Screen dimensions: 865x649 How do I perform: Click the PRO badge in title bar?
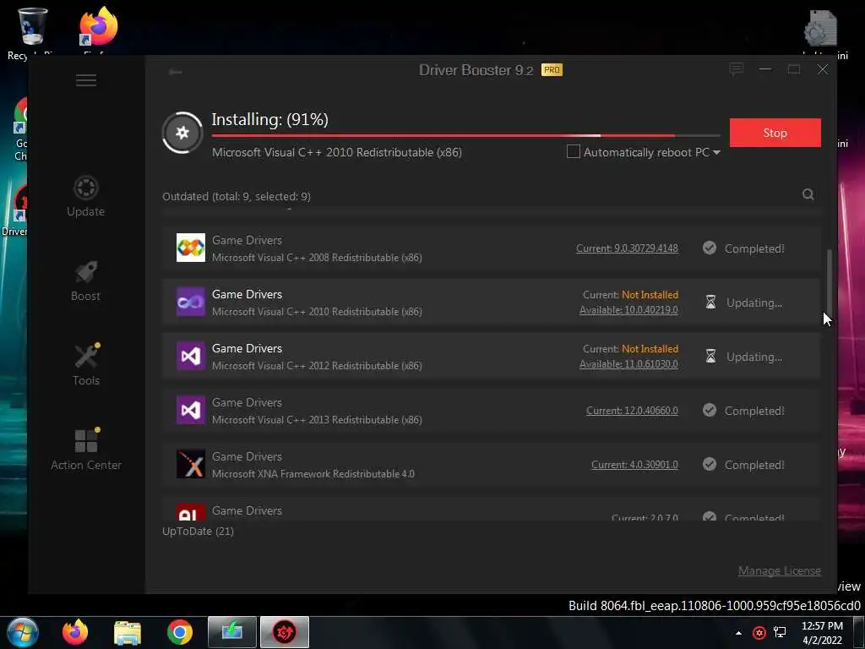(x=552, y=70)
